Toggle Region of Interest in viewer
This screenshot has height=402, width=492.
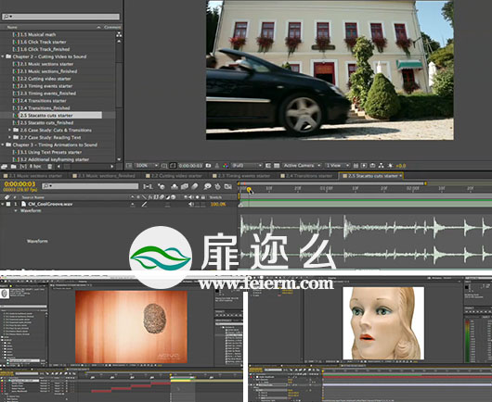click(x=268, y=166)
